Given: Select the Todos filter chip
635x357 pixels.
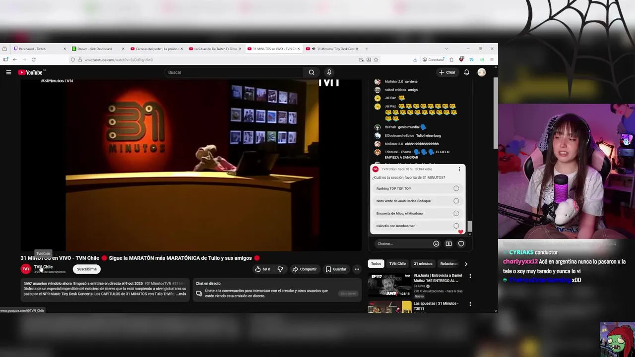Looking at the screenshot, I should coord(376,264).
